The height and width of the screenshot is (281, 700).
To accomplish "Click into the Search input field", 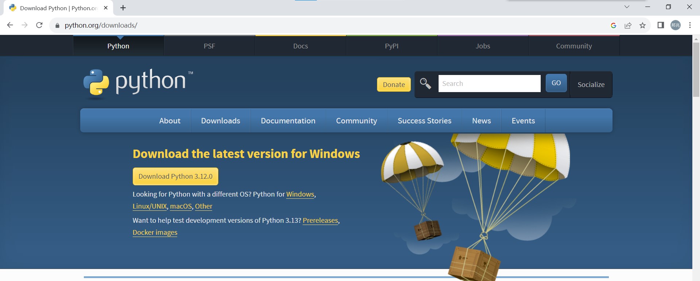I will (489, 84).
